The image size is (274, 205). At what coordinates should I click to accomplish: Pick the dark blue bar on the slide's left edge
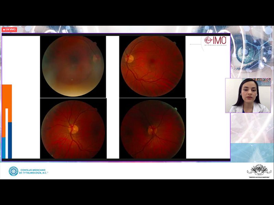(10, 140)
